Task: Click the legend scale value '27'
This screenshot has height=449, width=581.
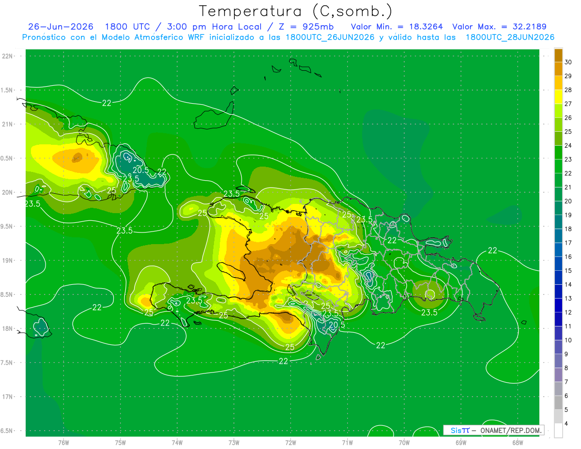Action: click(568, 104)
